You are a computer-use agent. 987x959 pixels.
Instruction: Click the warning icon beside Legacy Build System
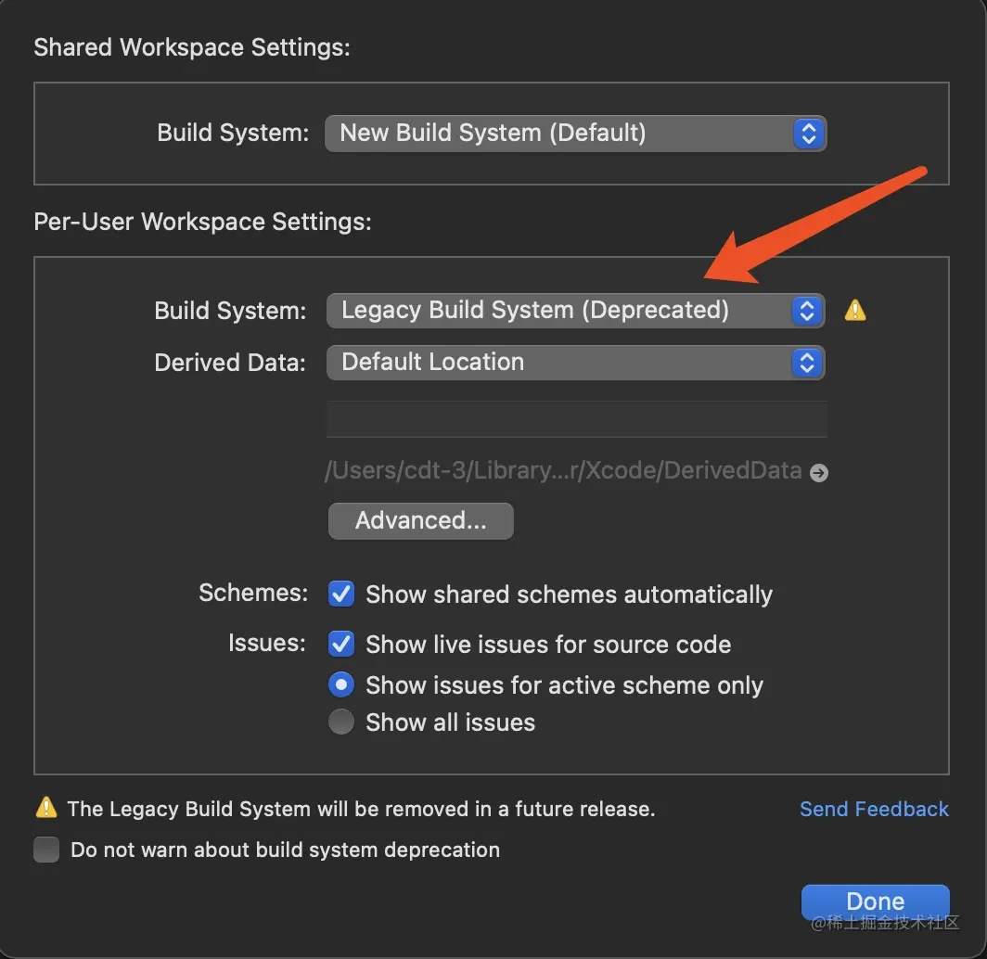click(x=855, y=311)
